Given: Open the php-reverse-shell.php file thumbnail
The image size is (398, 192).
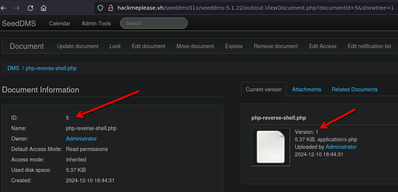Looking at the screenshot, I should click(271, 147).
